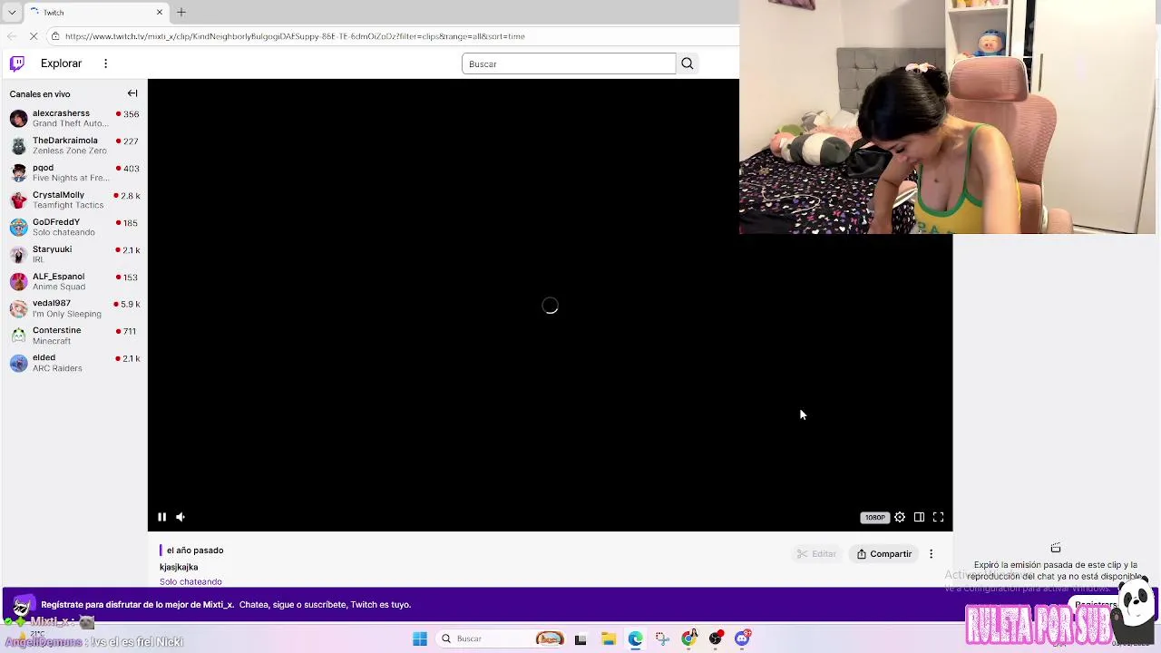Click the Editar clip button

[816, 554]
